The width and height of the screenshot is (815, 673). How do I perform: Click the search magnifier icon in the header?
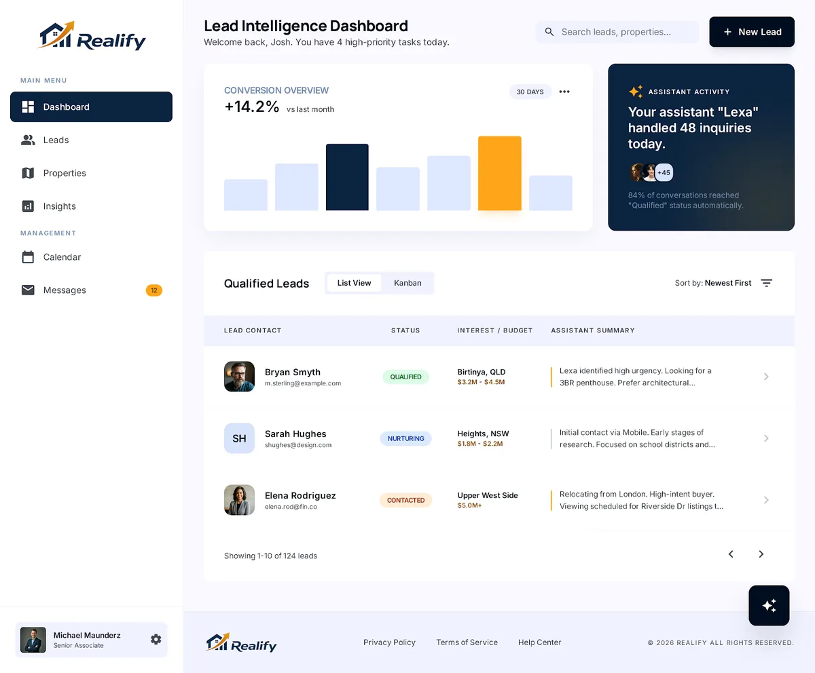[x=549, y=32]
